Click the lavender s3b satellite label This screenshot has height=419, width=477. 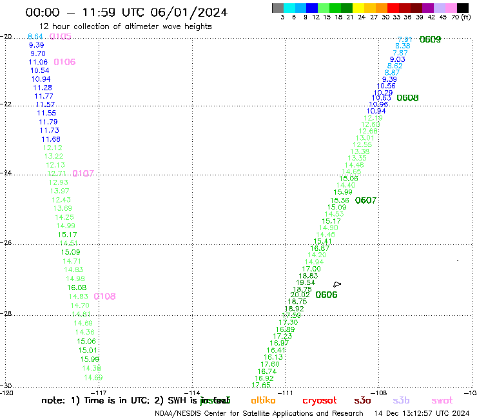click(x=401, y=400)
